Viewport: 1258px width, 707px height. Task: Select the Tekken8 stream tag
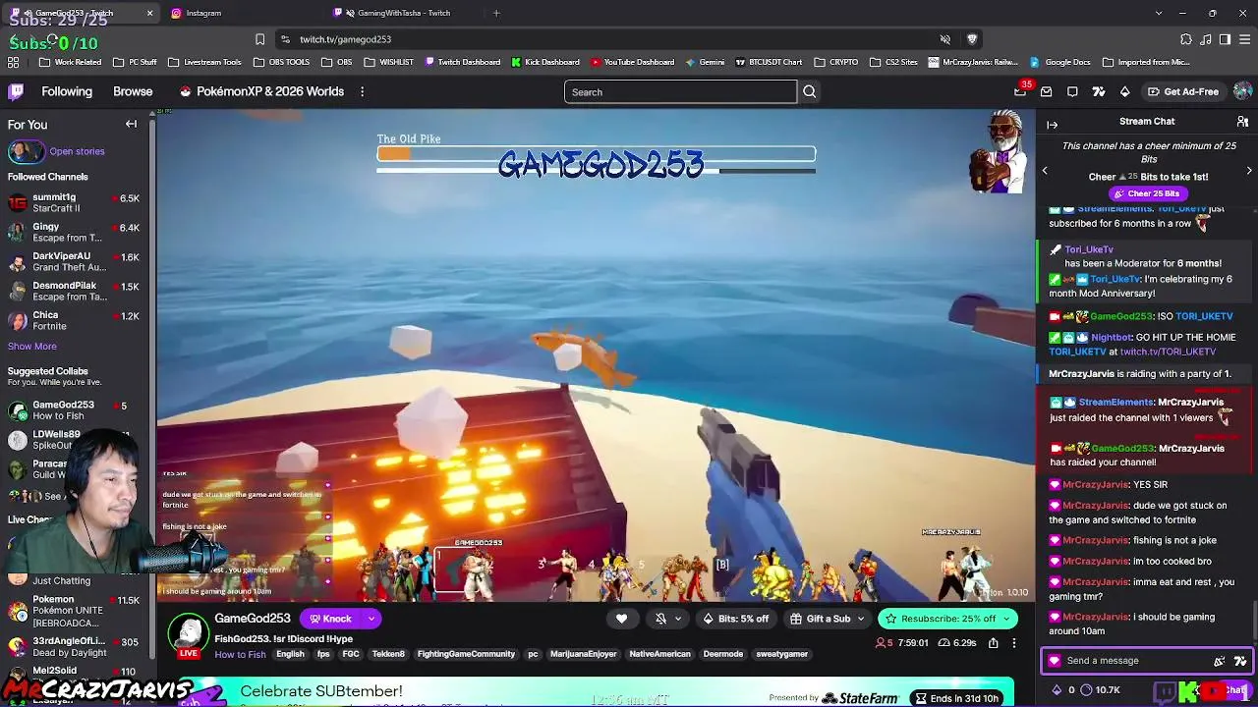tap(388, 654)
